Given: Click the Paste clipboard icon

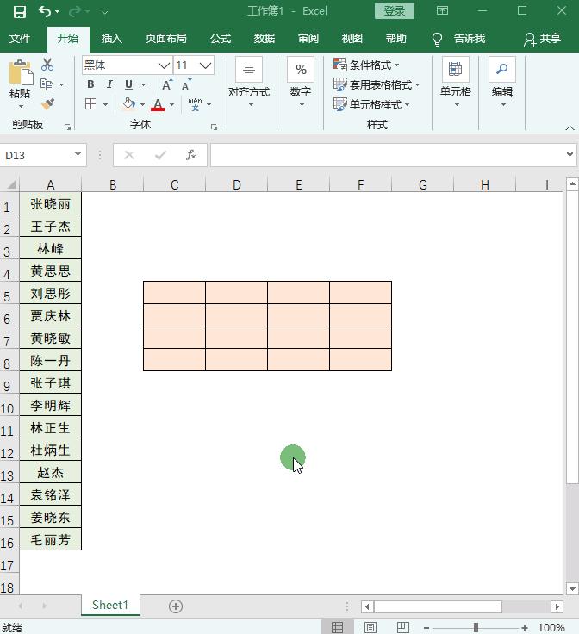Looking at the screenshot, I should 21,72.
